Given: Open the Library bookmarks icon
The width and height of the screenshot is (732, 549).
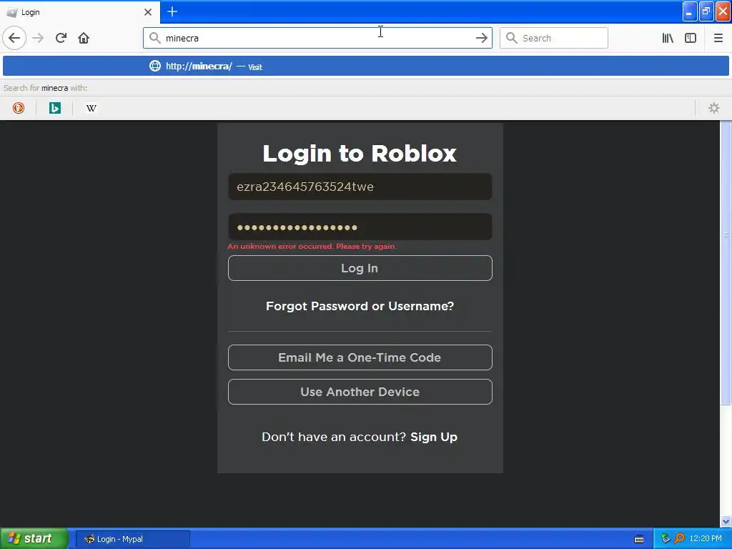Looking at the screenshot, I should pyautogui.click(x=668, y=39).
